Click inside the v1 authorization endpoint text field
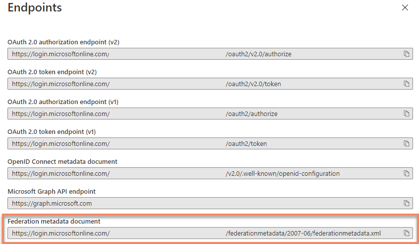This screenshot has height=244, width=419. pyautogui.click(x=199, y=114)
